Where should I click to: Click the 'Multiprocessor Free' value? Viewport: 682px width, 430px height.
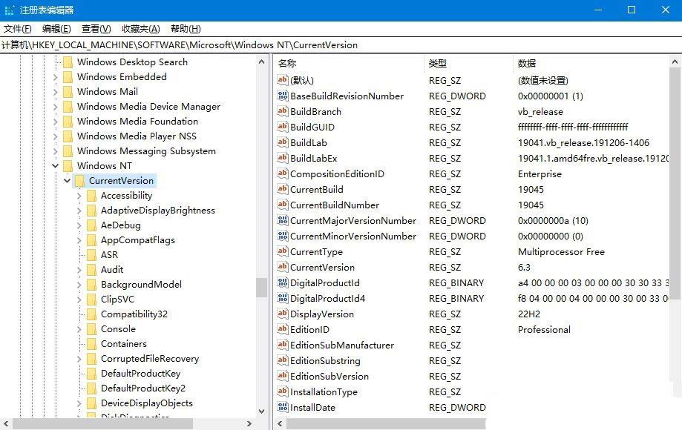click(x=561, y=252)
